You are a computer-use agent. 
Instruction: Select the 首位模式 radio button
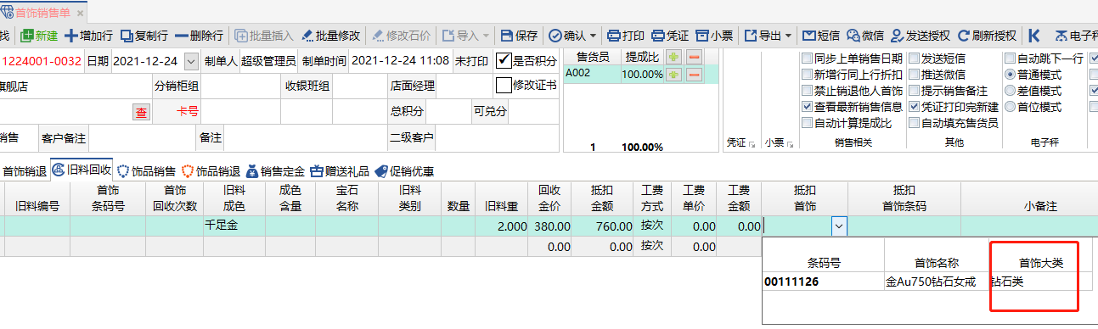coord(1010,107)
